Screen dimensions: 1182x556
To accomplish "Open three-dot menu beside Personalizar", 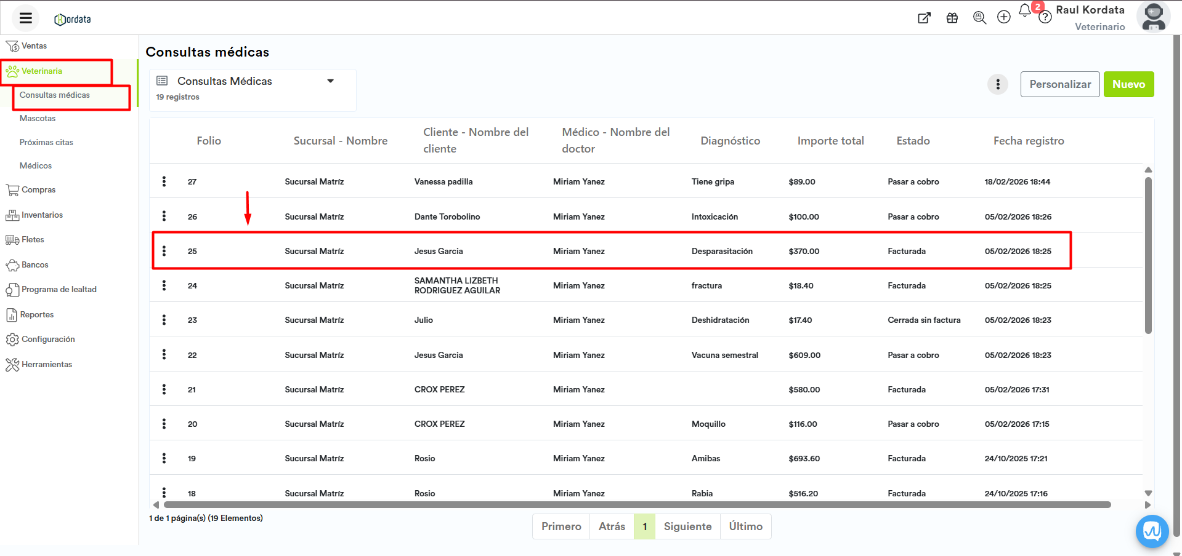I will click(998, 84).
